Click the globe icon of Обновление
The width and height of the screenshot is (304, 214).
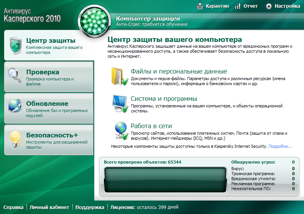pos(15,106)
